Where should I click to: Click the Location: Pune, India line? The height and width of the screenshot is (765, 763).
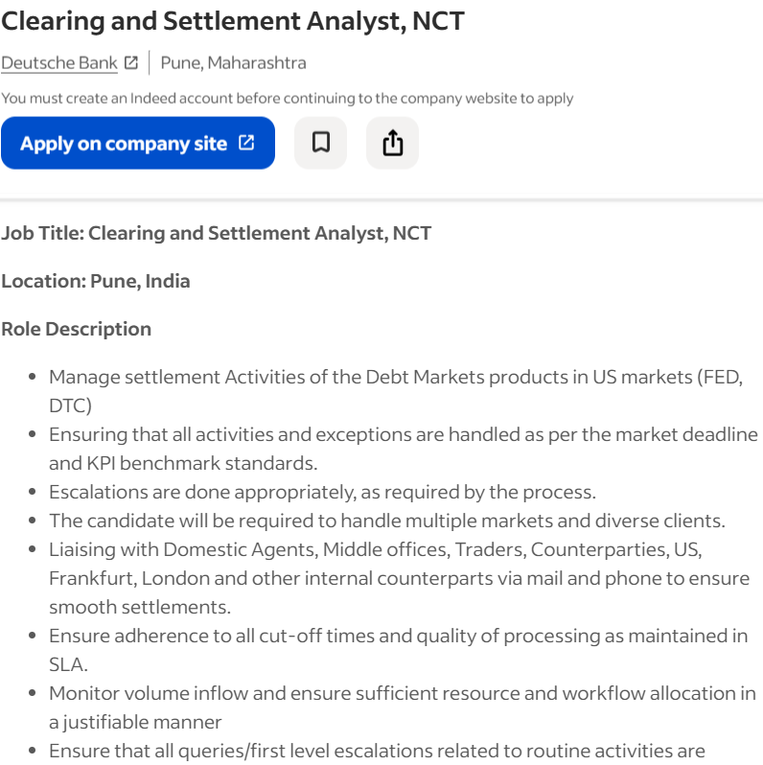click(x=96, y=281)
